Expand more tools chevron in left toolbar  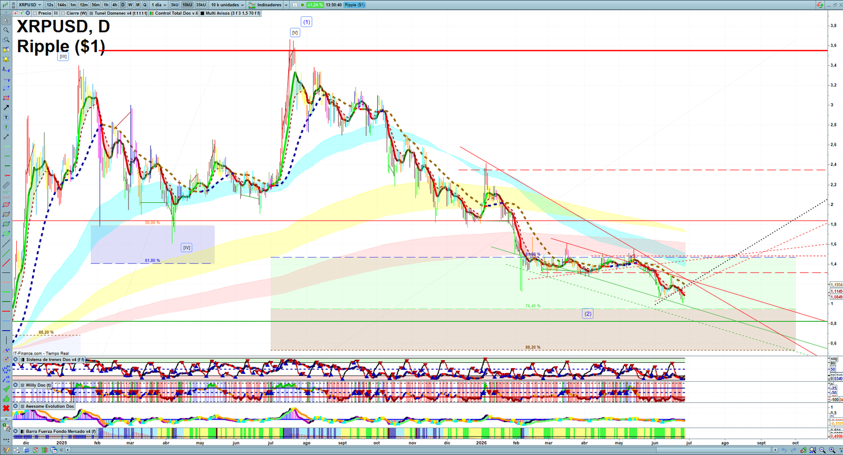click(6, 419)
